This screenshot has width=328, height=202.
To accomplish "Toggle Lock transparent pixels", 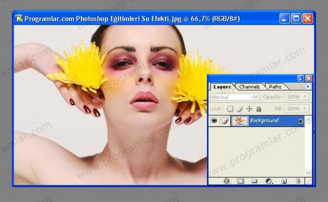I will (x=230, y=109).
